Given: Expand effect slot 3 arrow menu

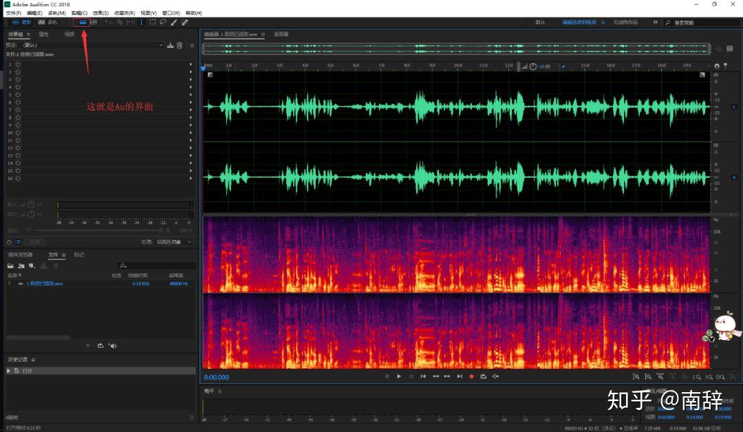Looking at the screenshot, I should pyautogui.click(x=191, y=80).
